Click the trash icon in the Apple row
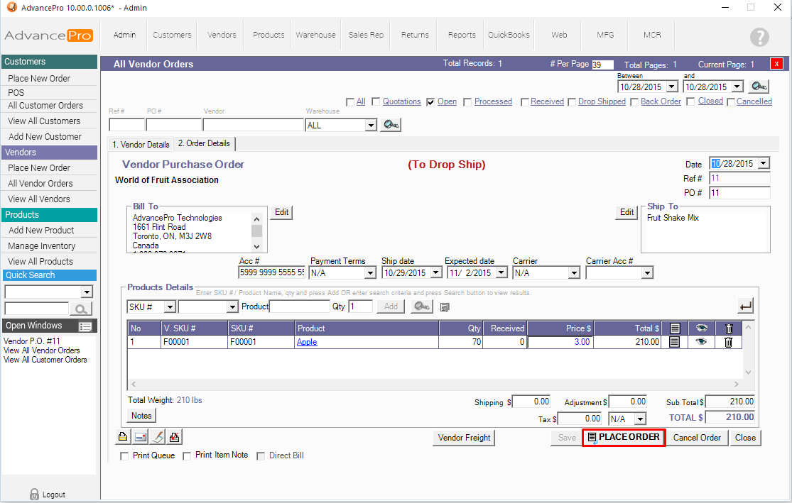 point(728,342)
